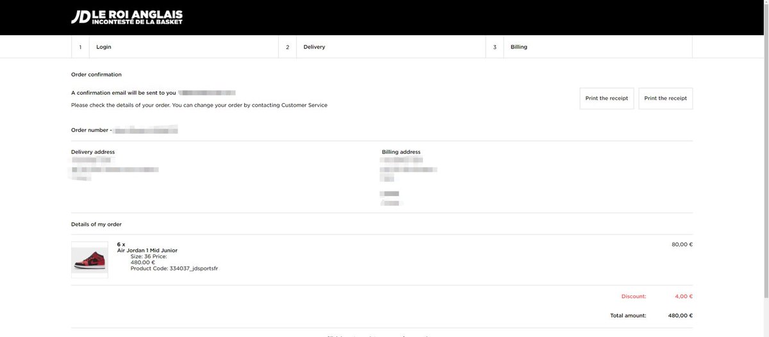Open the Air Jordan 1 Mid Junior thumbnail
Screen dimensions: 769x337
89,260
